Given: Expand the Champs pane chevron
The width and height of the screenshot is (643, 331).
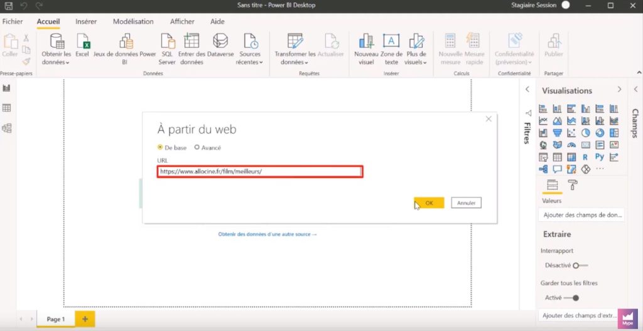Looking at the screenshot, I should tap(635, 89).
